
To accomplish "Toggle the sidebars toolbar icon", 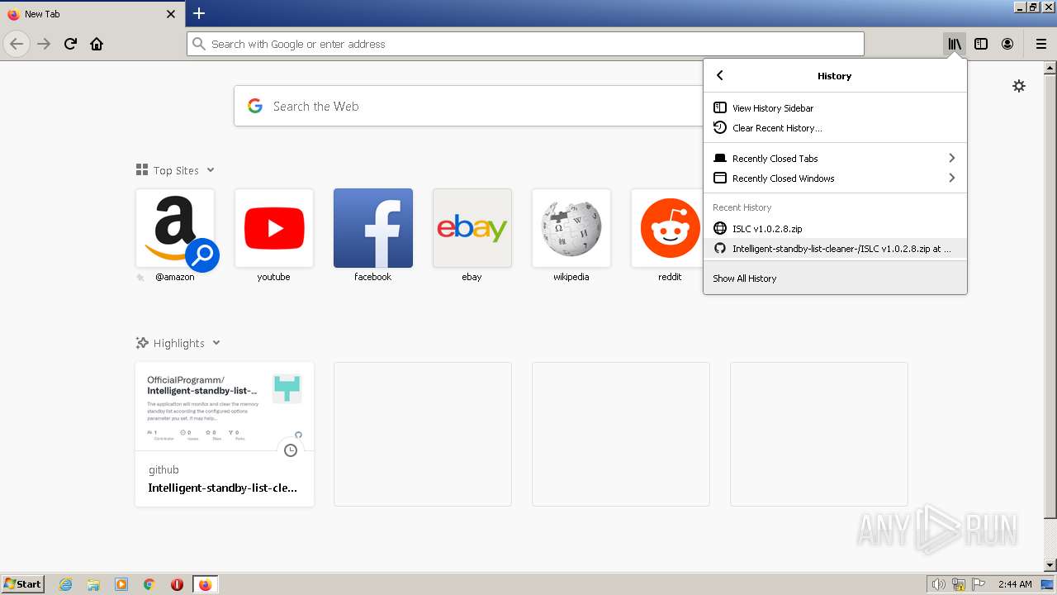I will (981, 44).
